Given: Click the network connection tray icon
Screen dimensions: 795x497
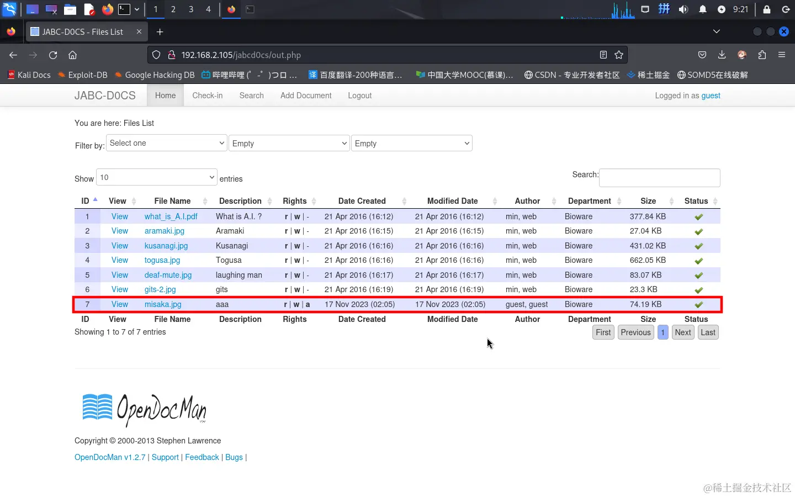Looking at the screenshot, I should pyautogui.click(x=645, y=9).
